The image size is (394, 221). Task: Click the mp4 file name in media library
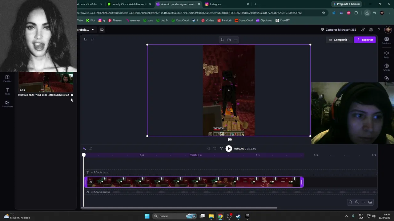click(44, 95)
